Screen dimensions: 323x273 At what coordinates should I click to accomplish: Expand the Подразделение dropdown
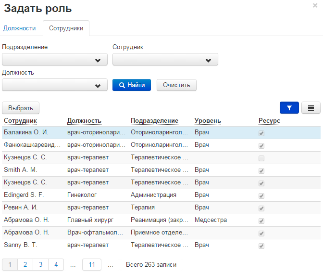tap(55, 59)
